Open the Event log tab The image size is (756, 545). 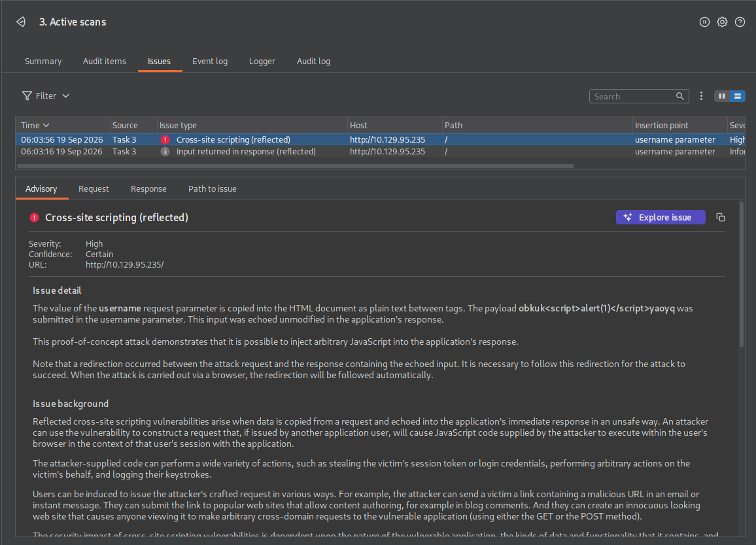tap(210, 62)
